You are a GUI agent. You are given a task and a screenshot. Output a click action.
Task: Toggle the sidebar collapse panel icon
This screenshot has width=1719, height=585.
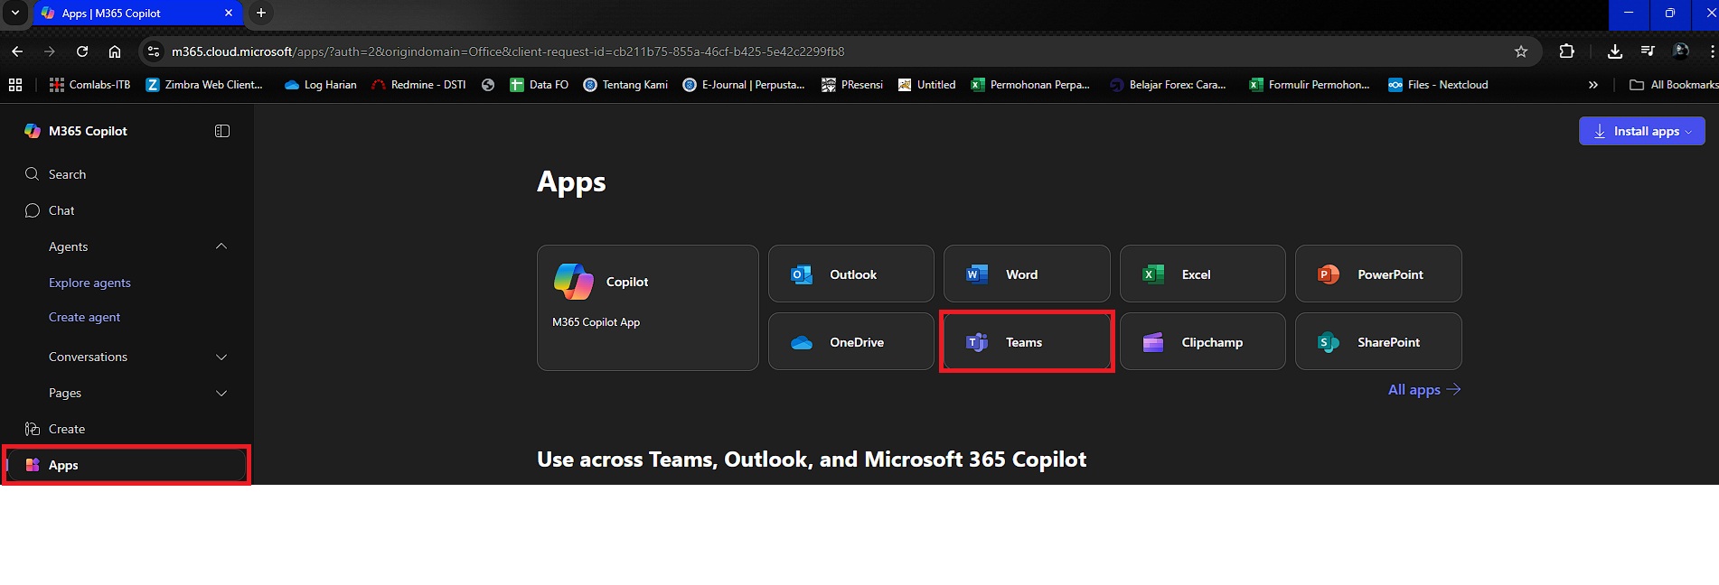click(x=222, y=131)
